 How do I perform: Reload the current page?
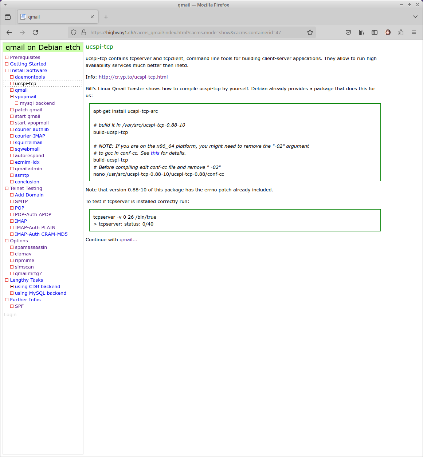(x=35, y=32)
